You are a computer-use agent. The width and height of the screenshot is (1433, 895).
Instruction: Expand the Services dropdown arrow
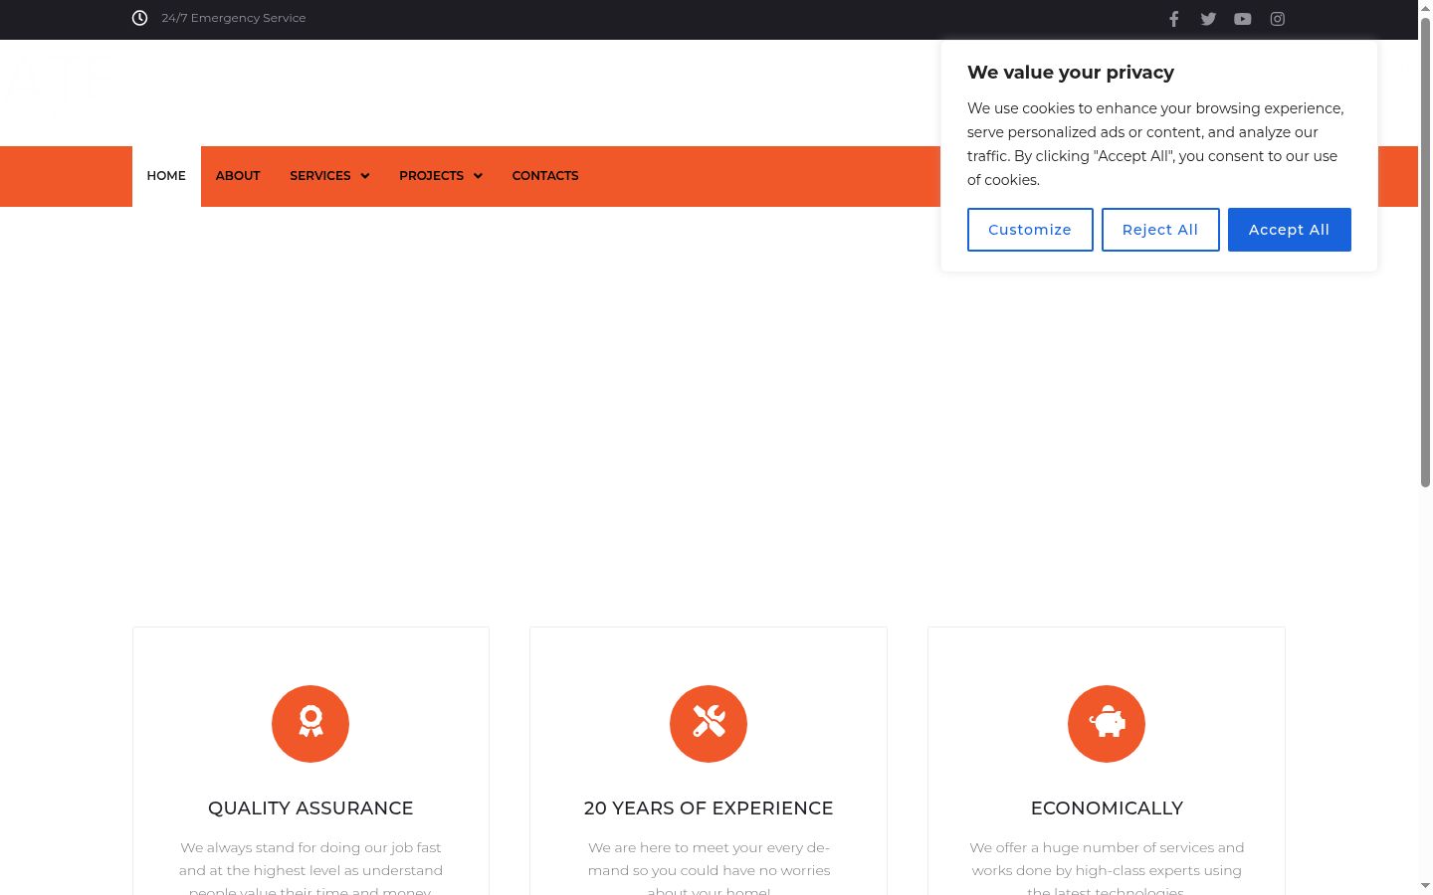pyautogui.click(x=365, y=176)
